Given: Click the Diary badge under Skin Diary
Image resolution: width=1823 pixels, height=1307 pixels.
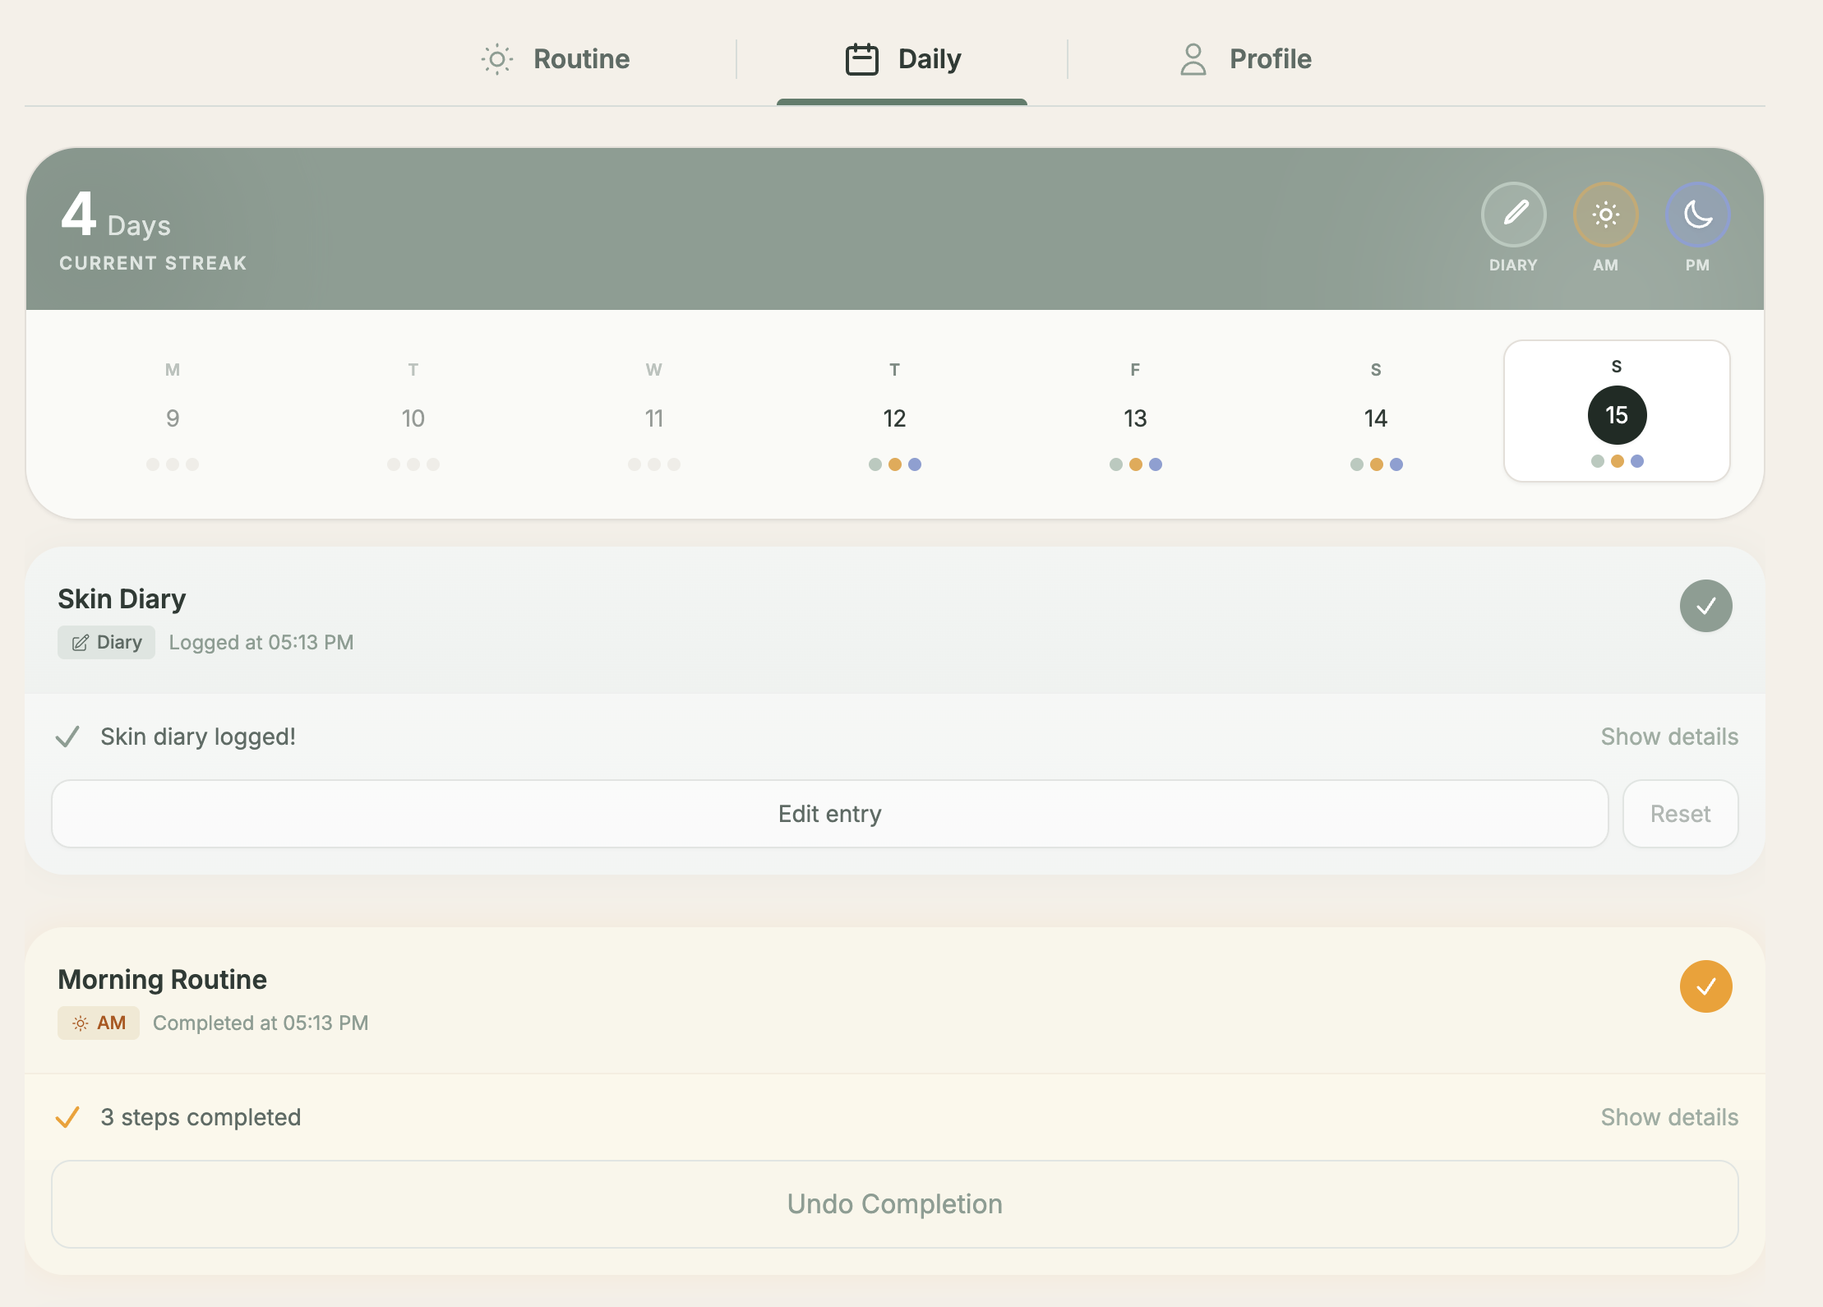Looking at the screenshot, I should coord(106,642).
